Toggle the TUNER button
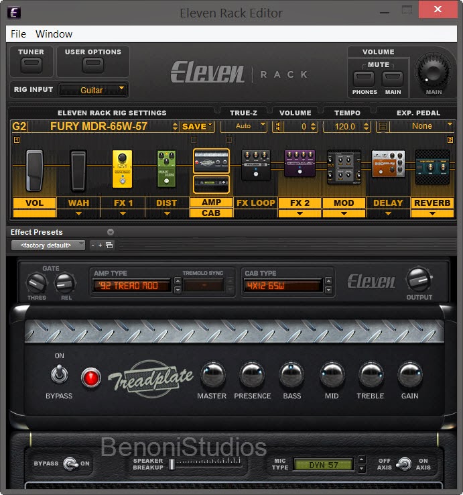The width and height of the screenshot is (463, 495). [x=31, y=65]
